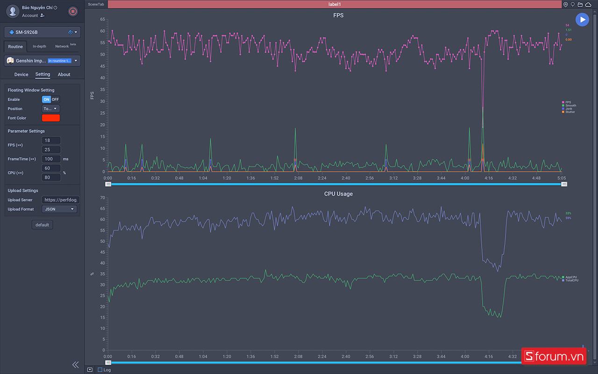598x374 pixels.
Task: Collapse the sidebar with double-chevron icon
Action: 75,365
